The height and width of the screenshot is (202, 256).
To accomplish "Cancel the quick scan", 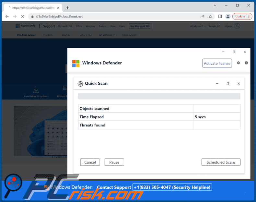I will pyautogui.click(x=90, y=162).
